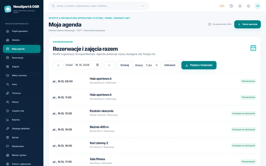Select the Bieżnia 400 m entry title

99,127
